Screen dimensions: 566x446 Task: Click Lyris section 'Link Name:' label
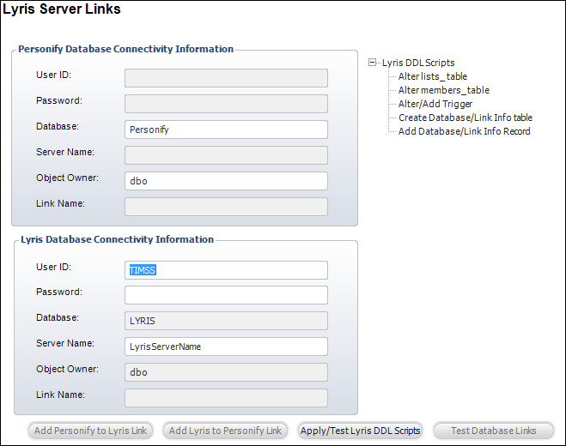coord(60,395)
